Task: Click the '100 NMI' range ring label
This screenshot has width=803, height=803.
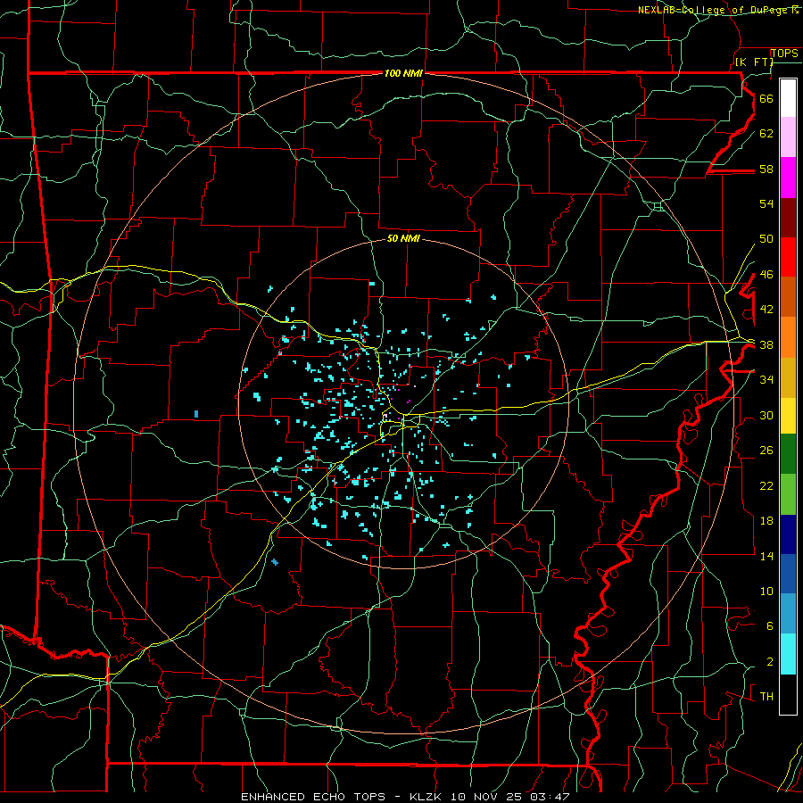Action: [403, 74]
